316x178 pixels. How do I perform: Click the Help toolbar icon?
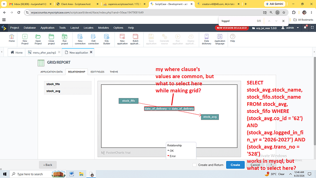pos(233,38)
